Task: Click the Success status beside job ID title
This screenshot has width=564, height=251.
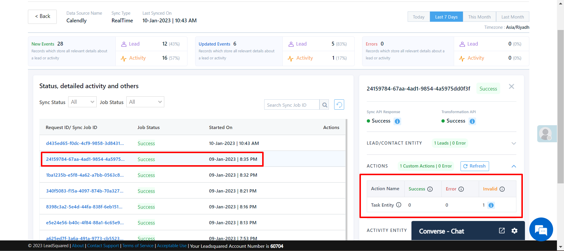Action: coord(488,89)
